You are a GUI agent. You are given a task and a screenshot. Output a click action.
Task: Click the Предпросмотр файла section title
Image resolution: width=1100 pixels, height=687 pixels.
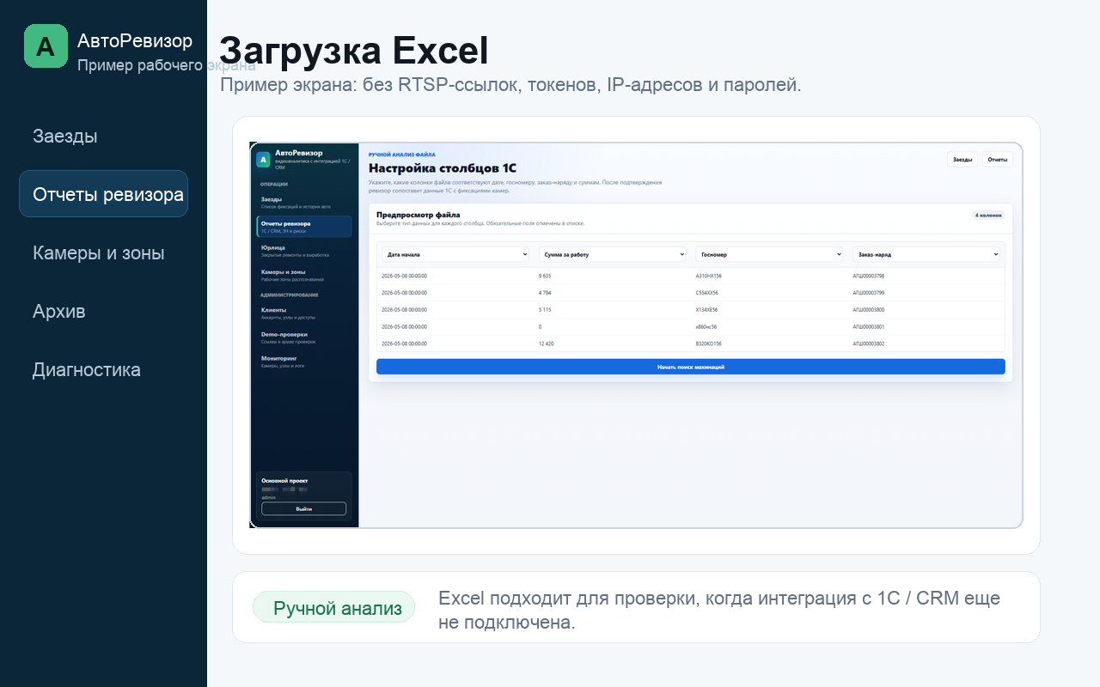point(418,215)
